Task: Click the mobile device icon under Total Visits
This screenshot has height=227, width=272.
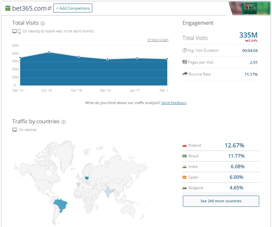Action: 20,31
